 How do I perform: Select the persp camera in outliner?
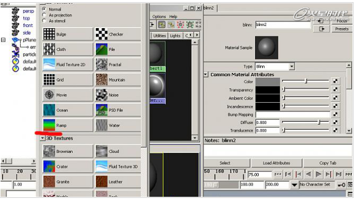28,11
